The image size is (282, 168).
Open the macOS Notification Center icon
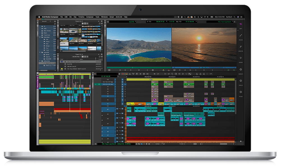[x=241, y=17]
